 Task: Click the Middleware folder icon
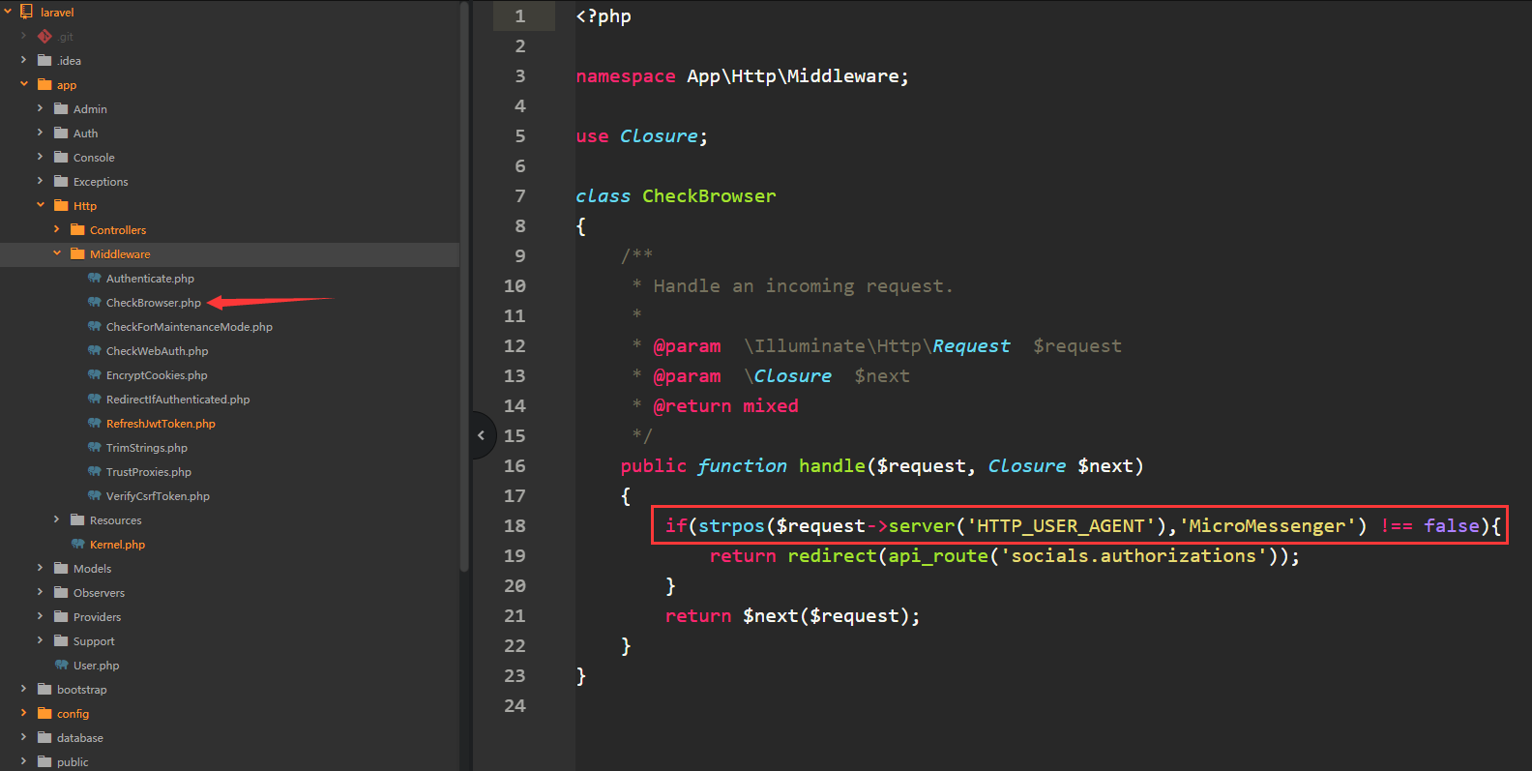[77, 253]
